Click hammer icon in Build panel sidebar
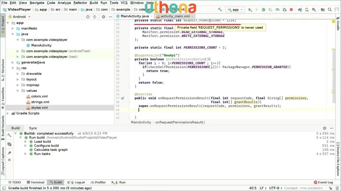Viewport: 341px width, 191px height. click(9, 135)
